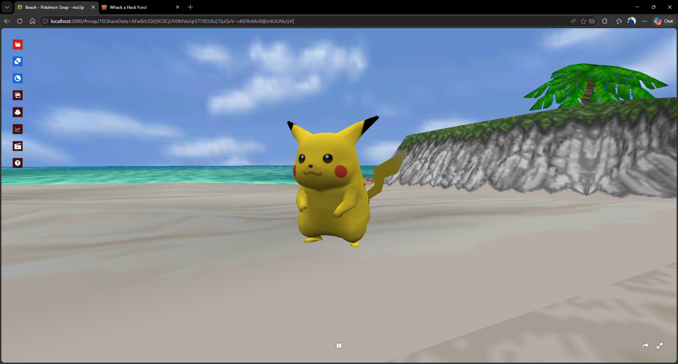Open the red folder scene selection panel

(18, 44)
